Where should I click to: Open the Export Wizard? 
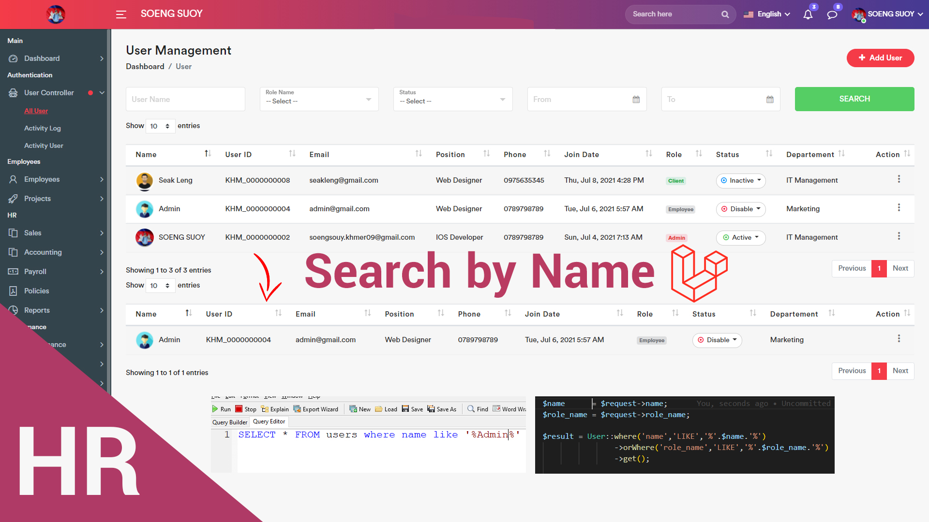tap(316, 409)
